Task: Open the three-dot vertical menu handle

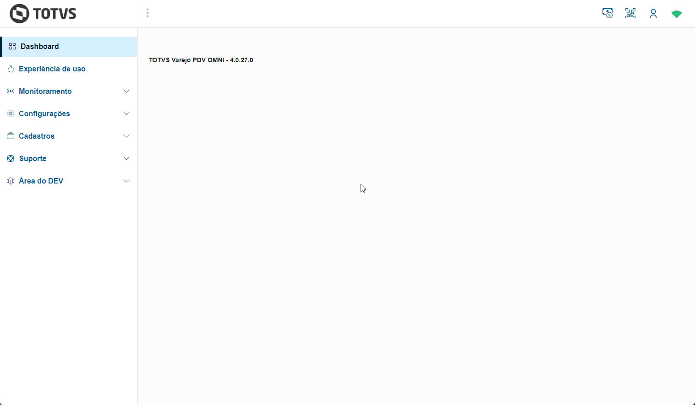Action: pos(148,13)
